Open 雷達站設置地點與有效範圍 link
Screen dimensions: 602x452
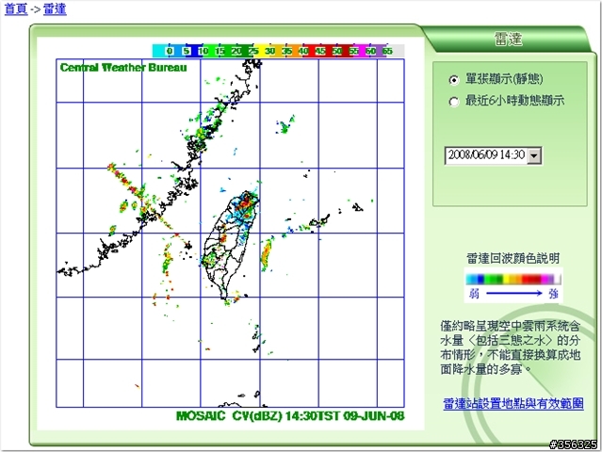[513, 404]
